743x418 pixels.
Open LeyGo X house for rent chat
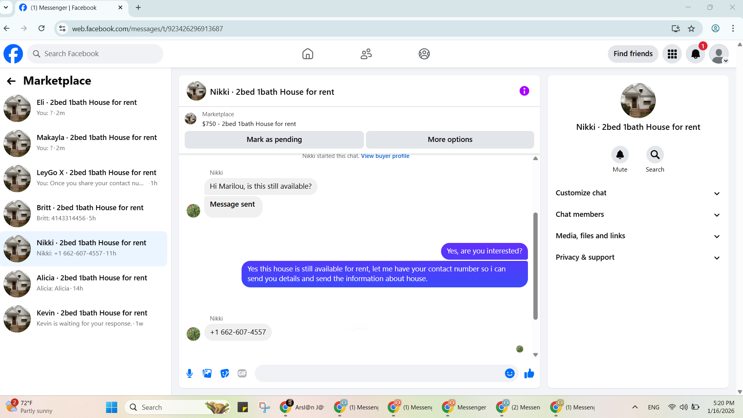[84, 178]
